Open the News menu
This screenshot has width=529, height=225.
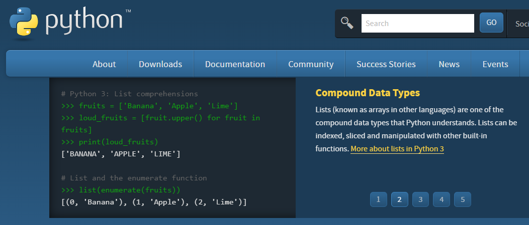[x=449, y=64]
